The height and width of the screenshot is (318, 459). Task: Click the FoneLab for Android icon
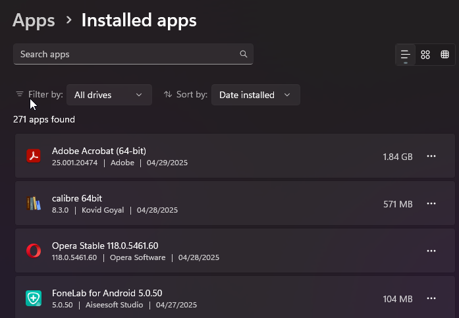pos(34,298)
